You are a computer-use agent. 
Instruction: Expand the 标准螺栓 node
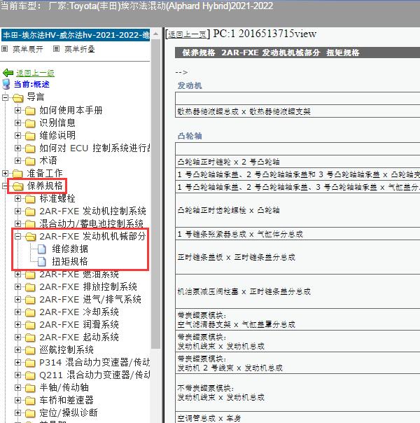(x=17, y=199)
